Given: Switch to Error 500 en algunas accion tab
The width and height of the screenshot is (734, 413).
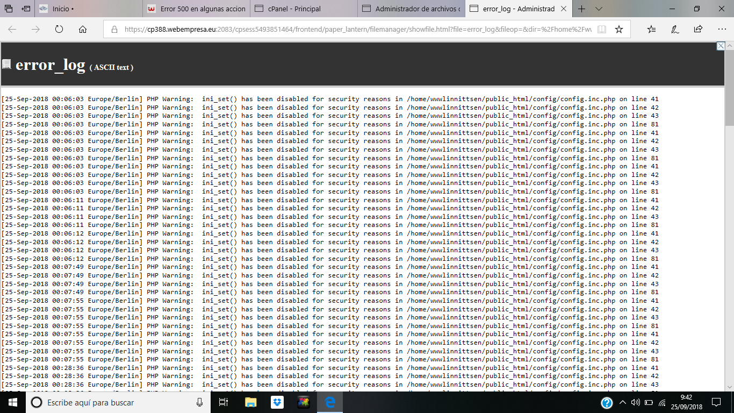Looking at the screenshot, I should (197, 9).
